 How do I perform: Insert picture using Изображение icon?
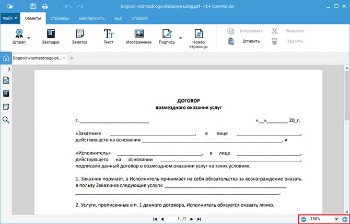(x=138, y=35)
